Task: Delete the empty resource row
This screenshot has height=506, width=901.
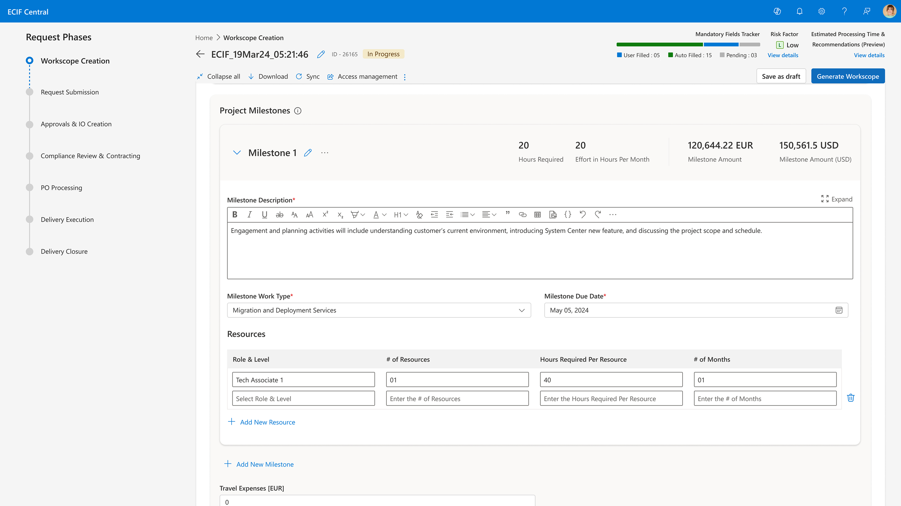Action: click(x=851, y=398)
